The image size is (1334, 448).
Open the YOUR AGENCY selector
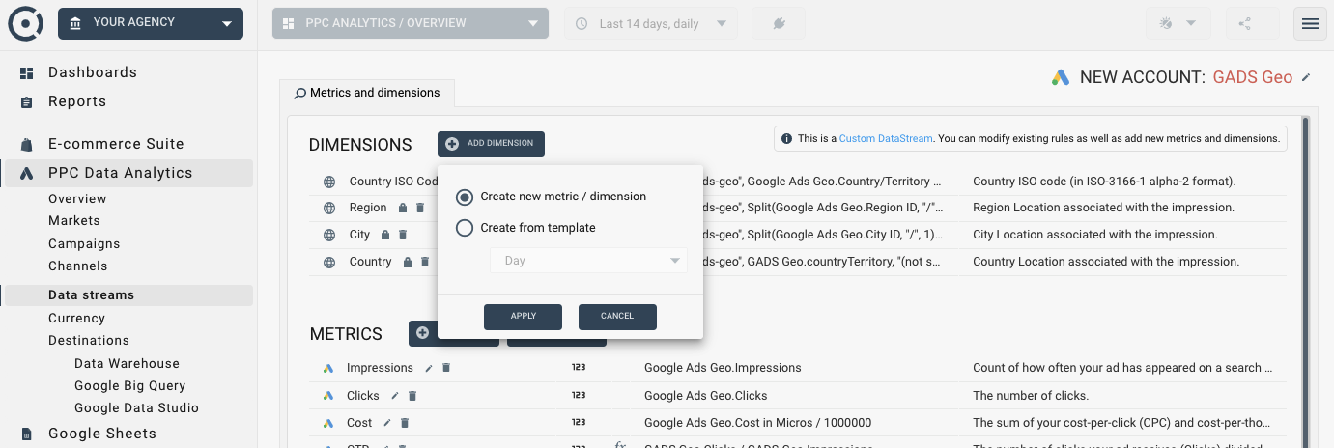click(x=151, y=23)
